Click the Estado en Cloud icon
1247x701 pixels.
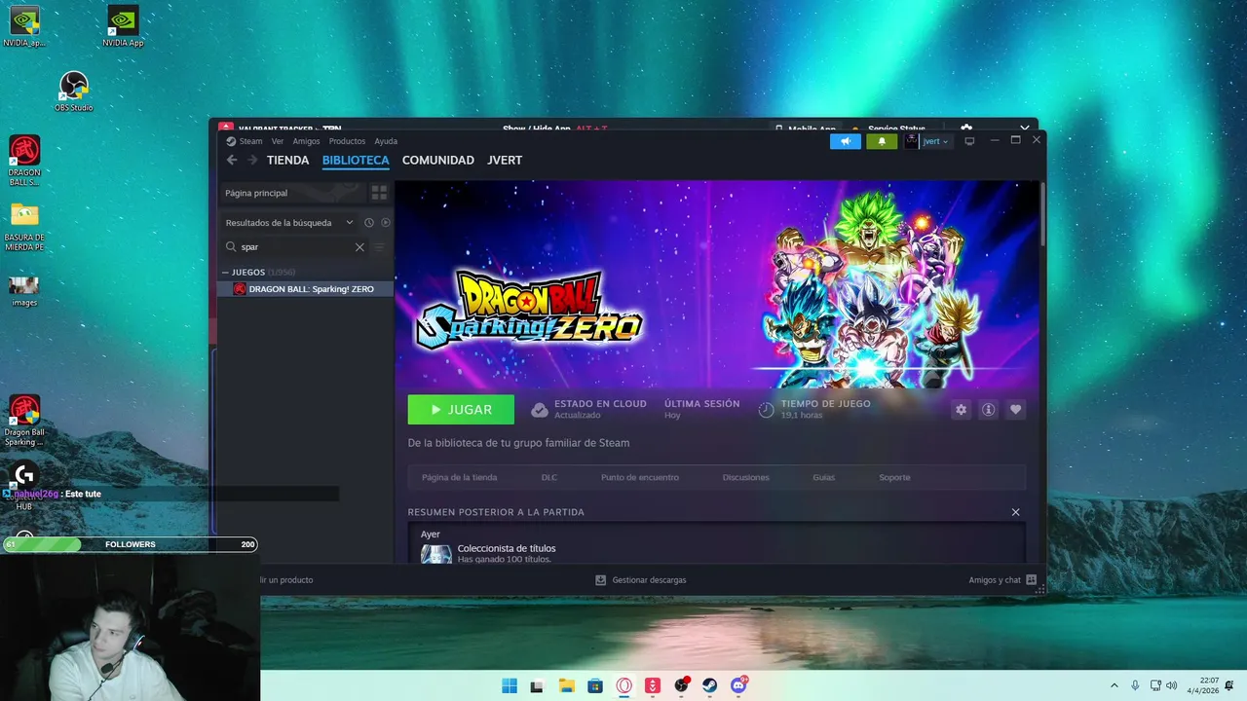click(x=539, y=410)
